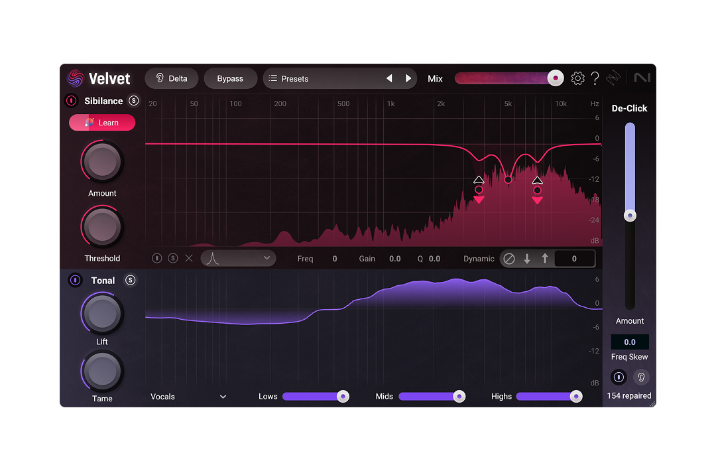Solo the Sibilance module
The height and width of the screenshot is (471, 716).
pos(134,101)
